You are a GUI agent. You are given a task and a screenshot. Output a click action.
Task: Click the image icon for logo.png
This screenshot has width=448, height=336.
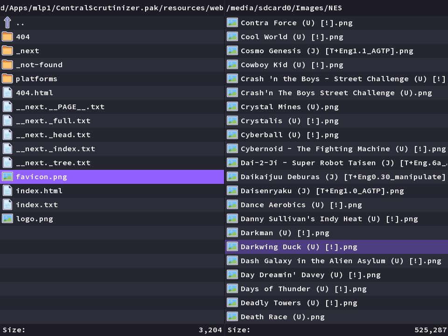[x=7, y=218]
